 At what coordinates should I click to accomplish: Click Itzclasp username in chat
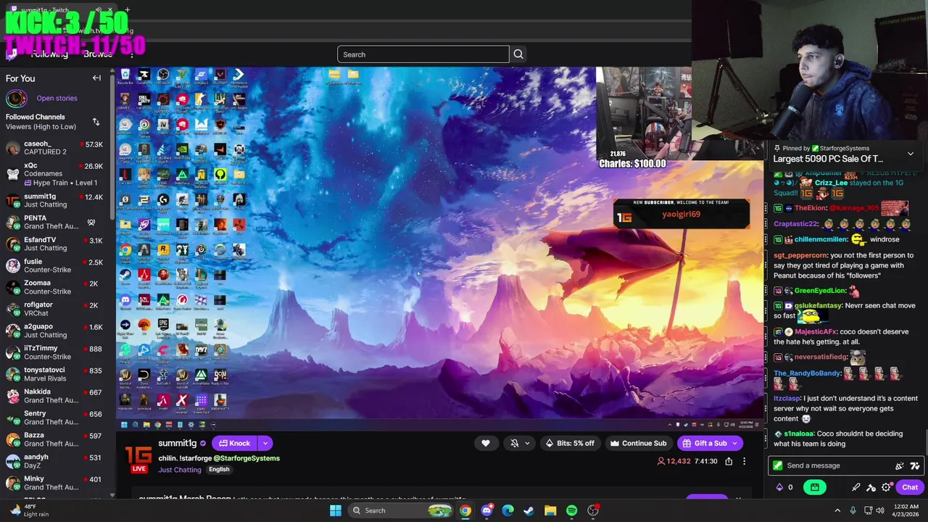click(x=787, y=398)
